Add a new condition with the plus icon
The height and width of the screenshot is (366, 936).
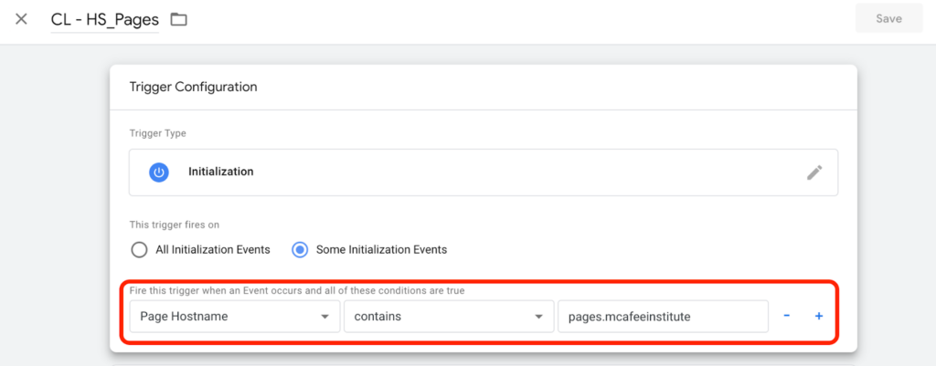(819, 316)
